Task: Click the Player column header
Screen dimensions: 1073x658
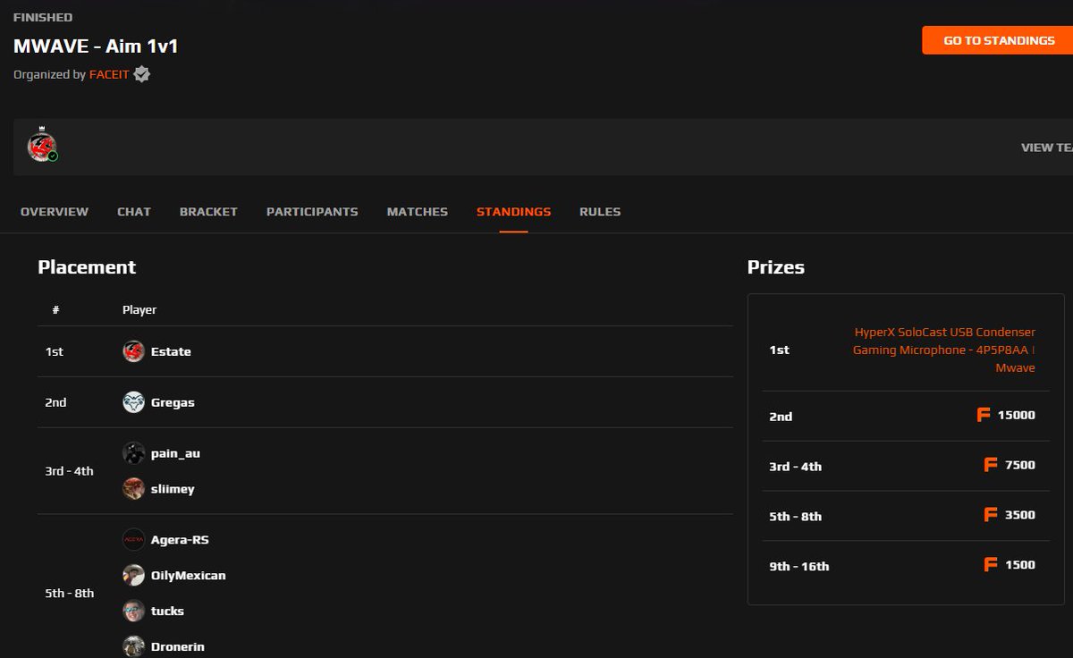Action: [139, 310]
